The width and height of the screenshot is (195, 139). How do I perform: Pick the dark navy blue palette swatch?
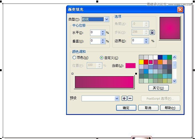click(x=160, y=57)
